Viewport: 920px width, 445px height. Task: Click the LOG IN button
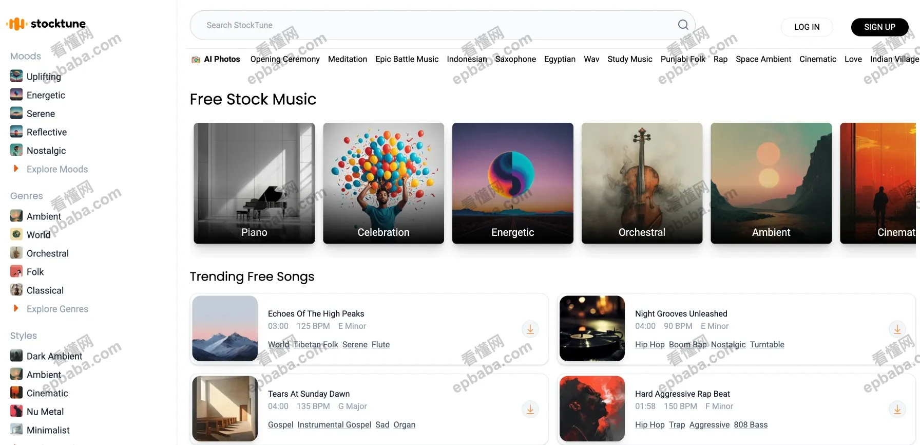click(807, 27)
